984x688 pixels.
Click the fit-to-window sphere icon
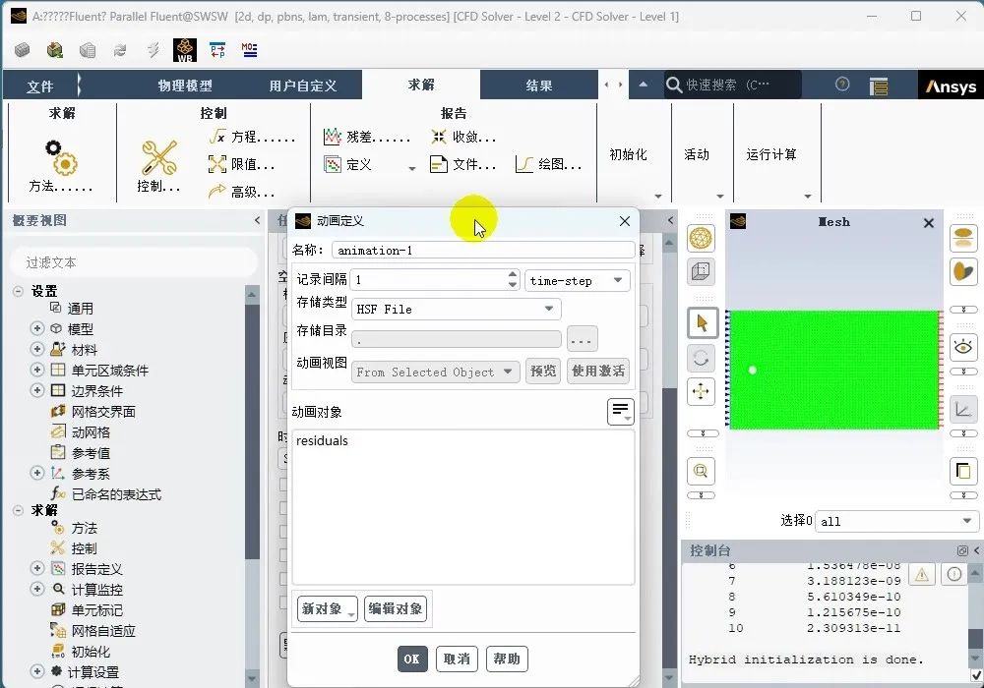pyautogui.click(x=701, y=239)
